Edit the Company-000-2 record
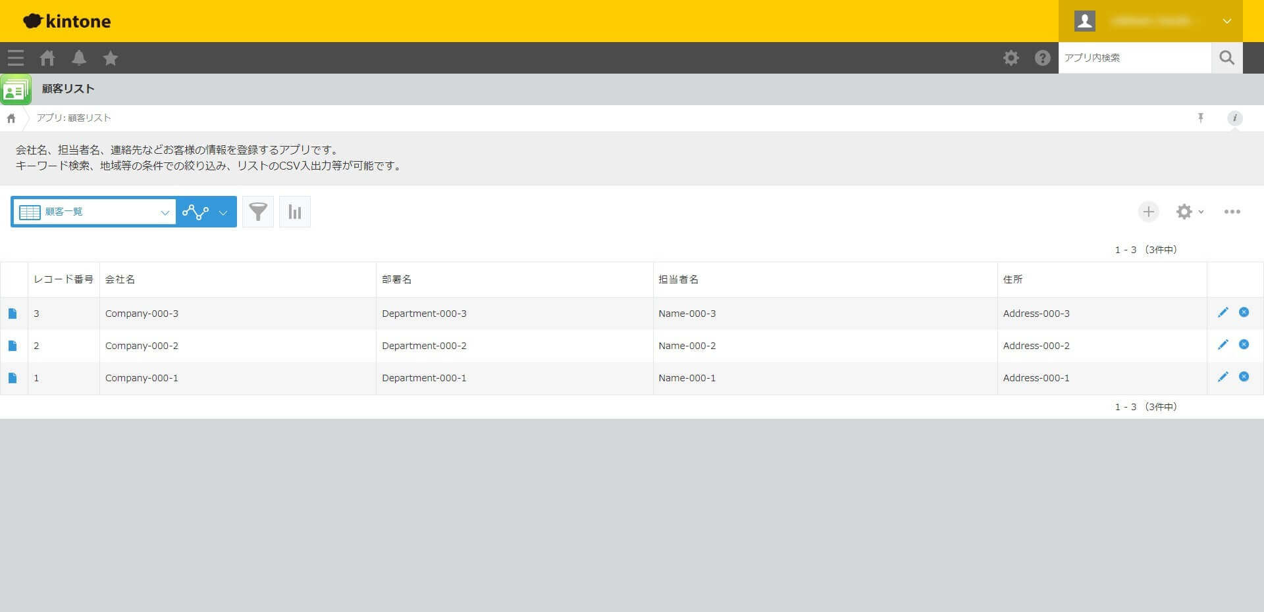 pos(1223,345)
